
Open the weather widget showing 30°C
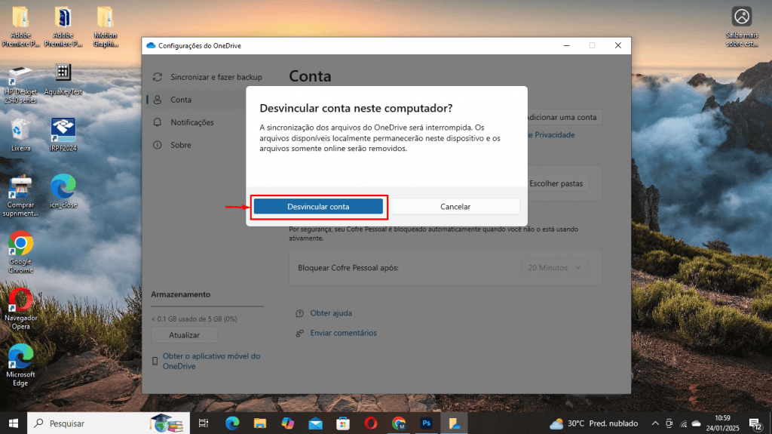click(593, 423)
